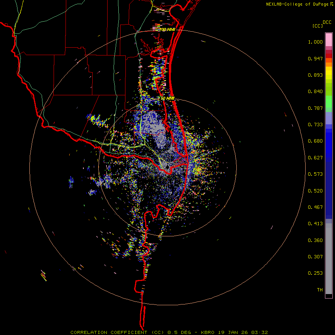Click the 03:32 timestamp in caption
Viewport: 335px width, 335px height.
[259, 332]
